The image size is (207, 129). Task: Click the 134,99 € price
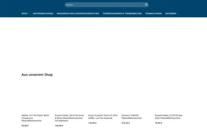tap(92, 123)
